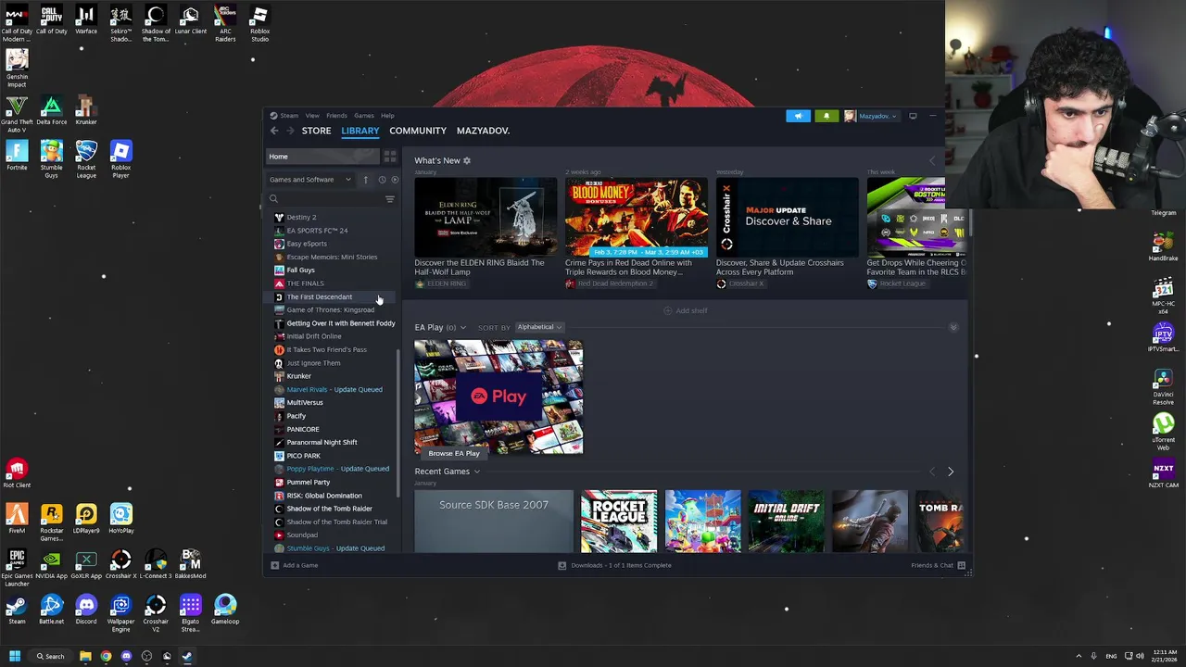
Task: Open the Rocket League recent game tile
Action: (x=619, y=522)
